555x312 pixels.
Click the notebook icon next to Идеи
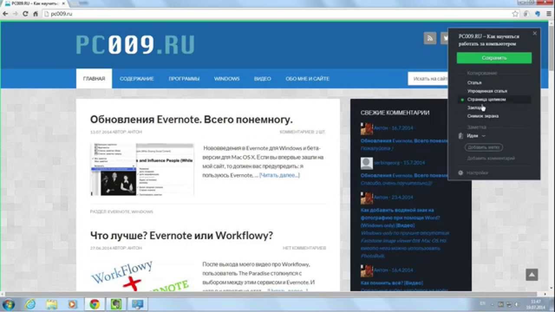point(460,136)
